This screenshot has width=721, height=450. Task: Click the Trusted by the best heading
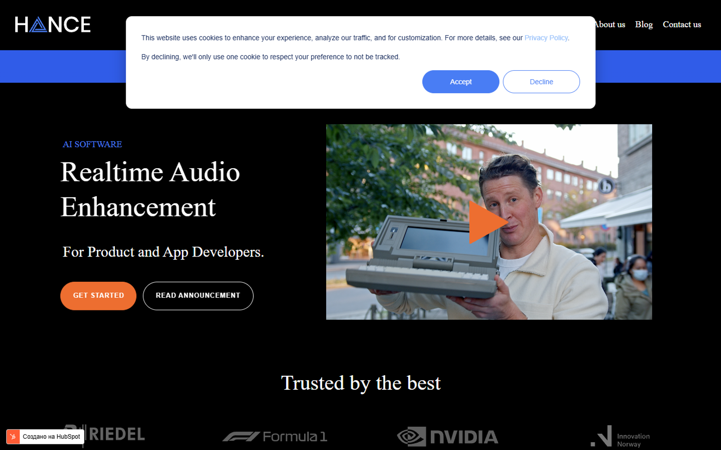click(361, 383)
